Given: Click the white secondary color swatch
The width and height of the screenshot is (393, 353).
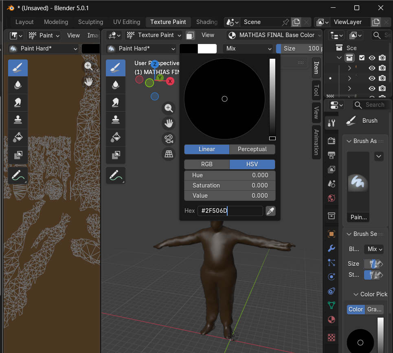Looking at the screenshot, I should tap(207, 49).
